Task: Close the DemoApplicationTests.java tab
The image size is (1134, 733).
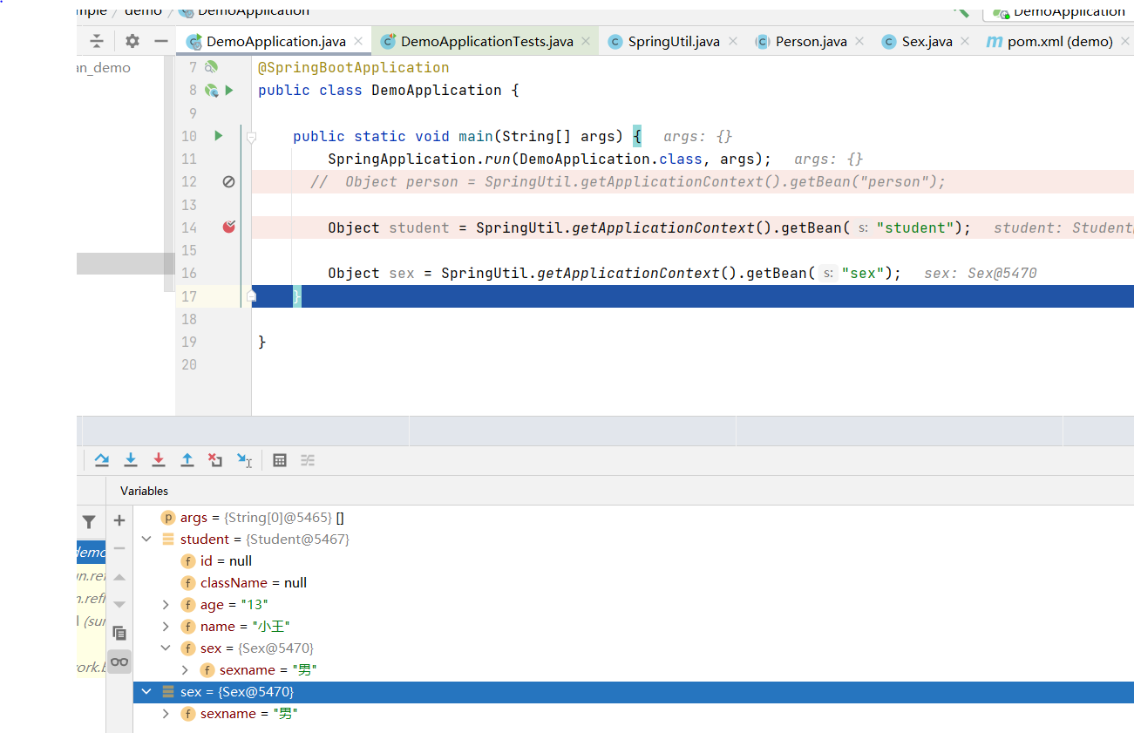Action: pos(586,41)
